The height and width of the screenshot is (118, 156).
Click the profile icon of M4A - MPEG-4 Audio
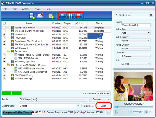pos(16,58)
